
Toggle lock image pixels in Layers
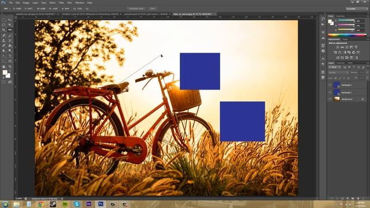tap(340, 78)
